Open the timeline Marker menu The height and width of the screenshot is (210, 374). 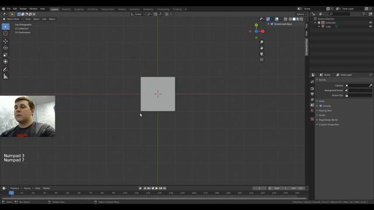(x=46, y=188)
